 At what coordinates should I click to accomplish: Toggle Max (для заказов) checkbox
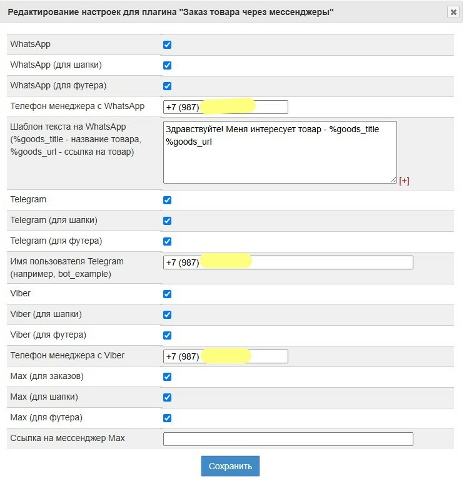(167, 377)
